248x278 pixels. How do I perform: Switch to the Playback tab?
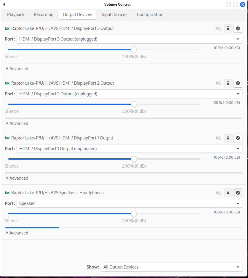16,15
